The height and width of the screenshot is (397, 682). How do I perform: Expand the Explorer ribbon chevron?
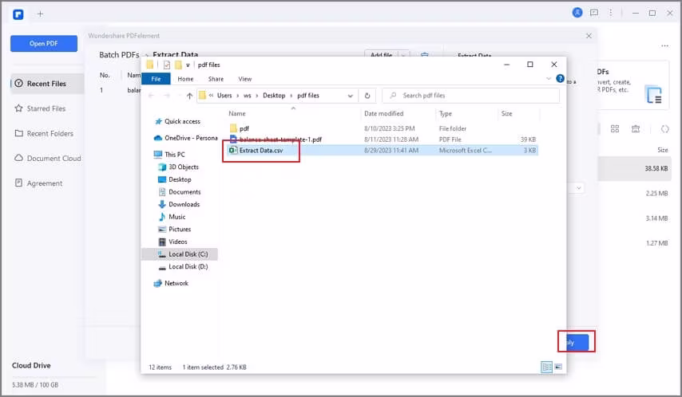click(548, 79)
